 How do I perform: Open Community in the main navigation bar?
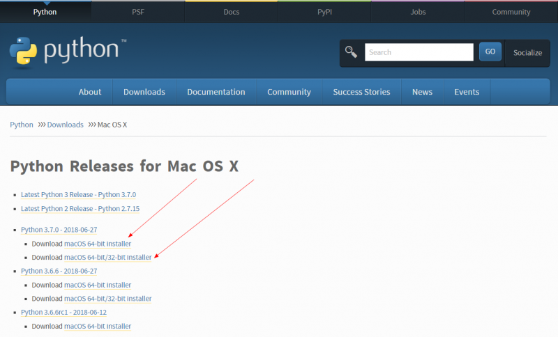point(289,92)
